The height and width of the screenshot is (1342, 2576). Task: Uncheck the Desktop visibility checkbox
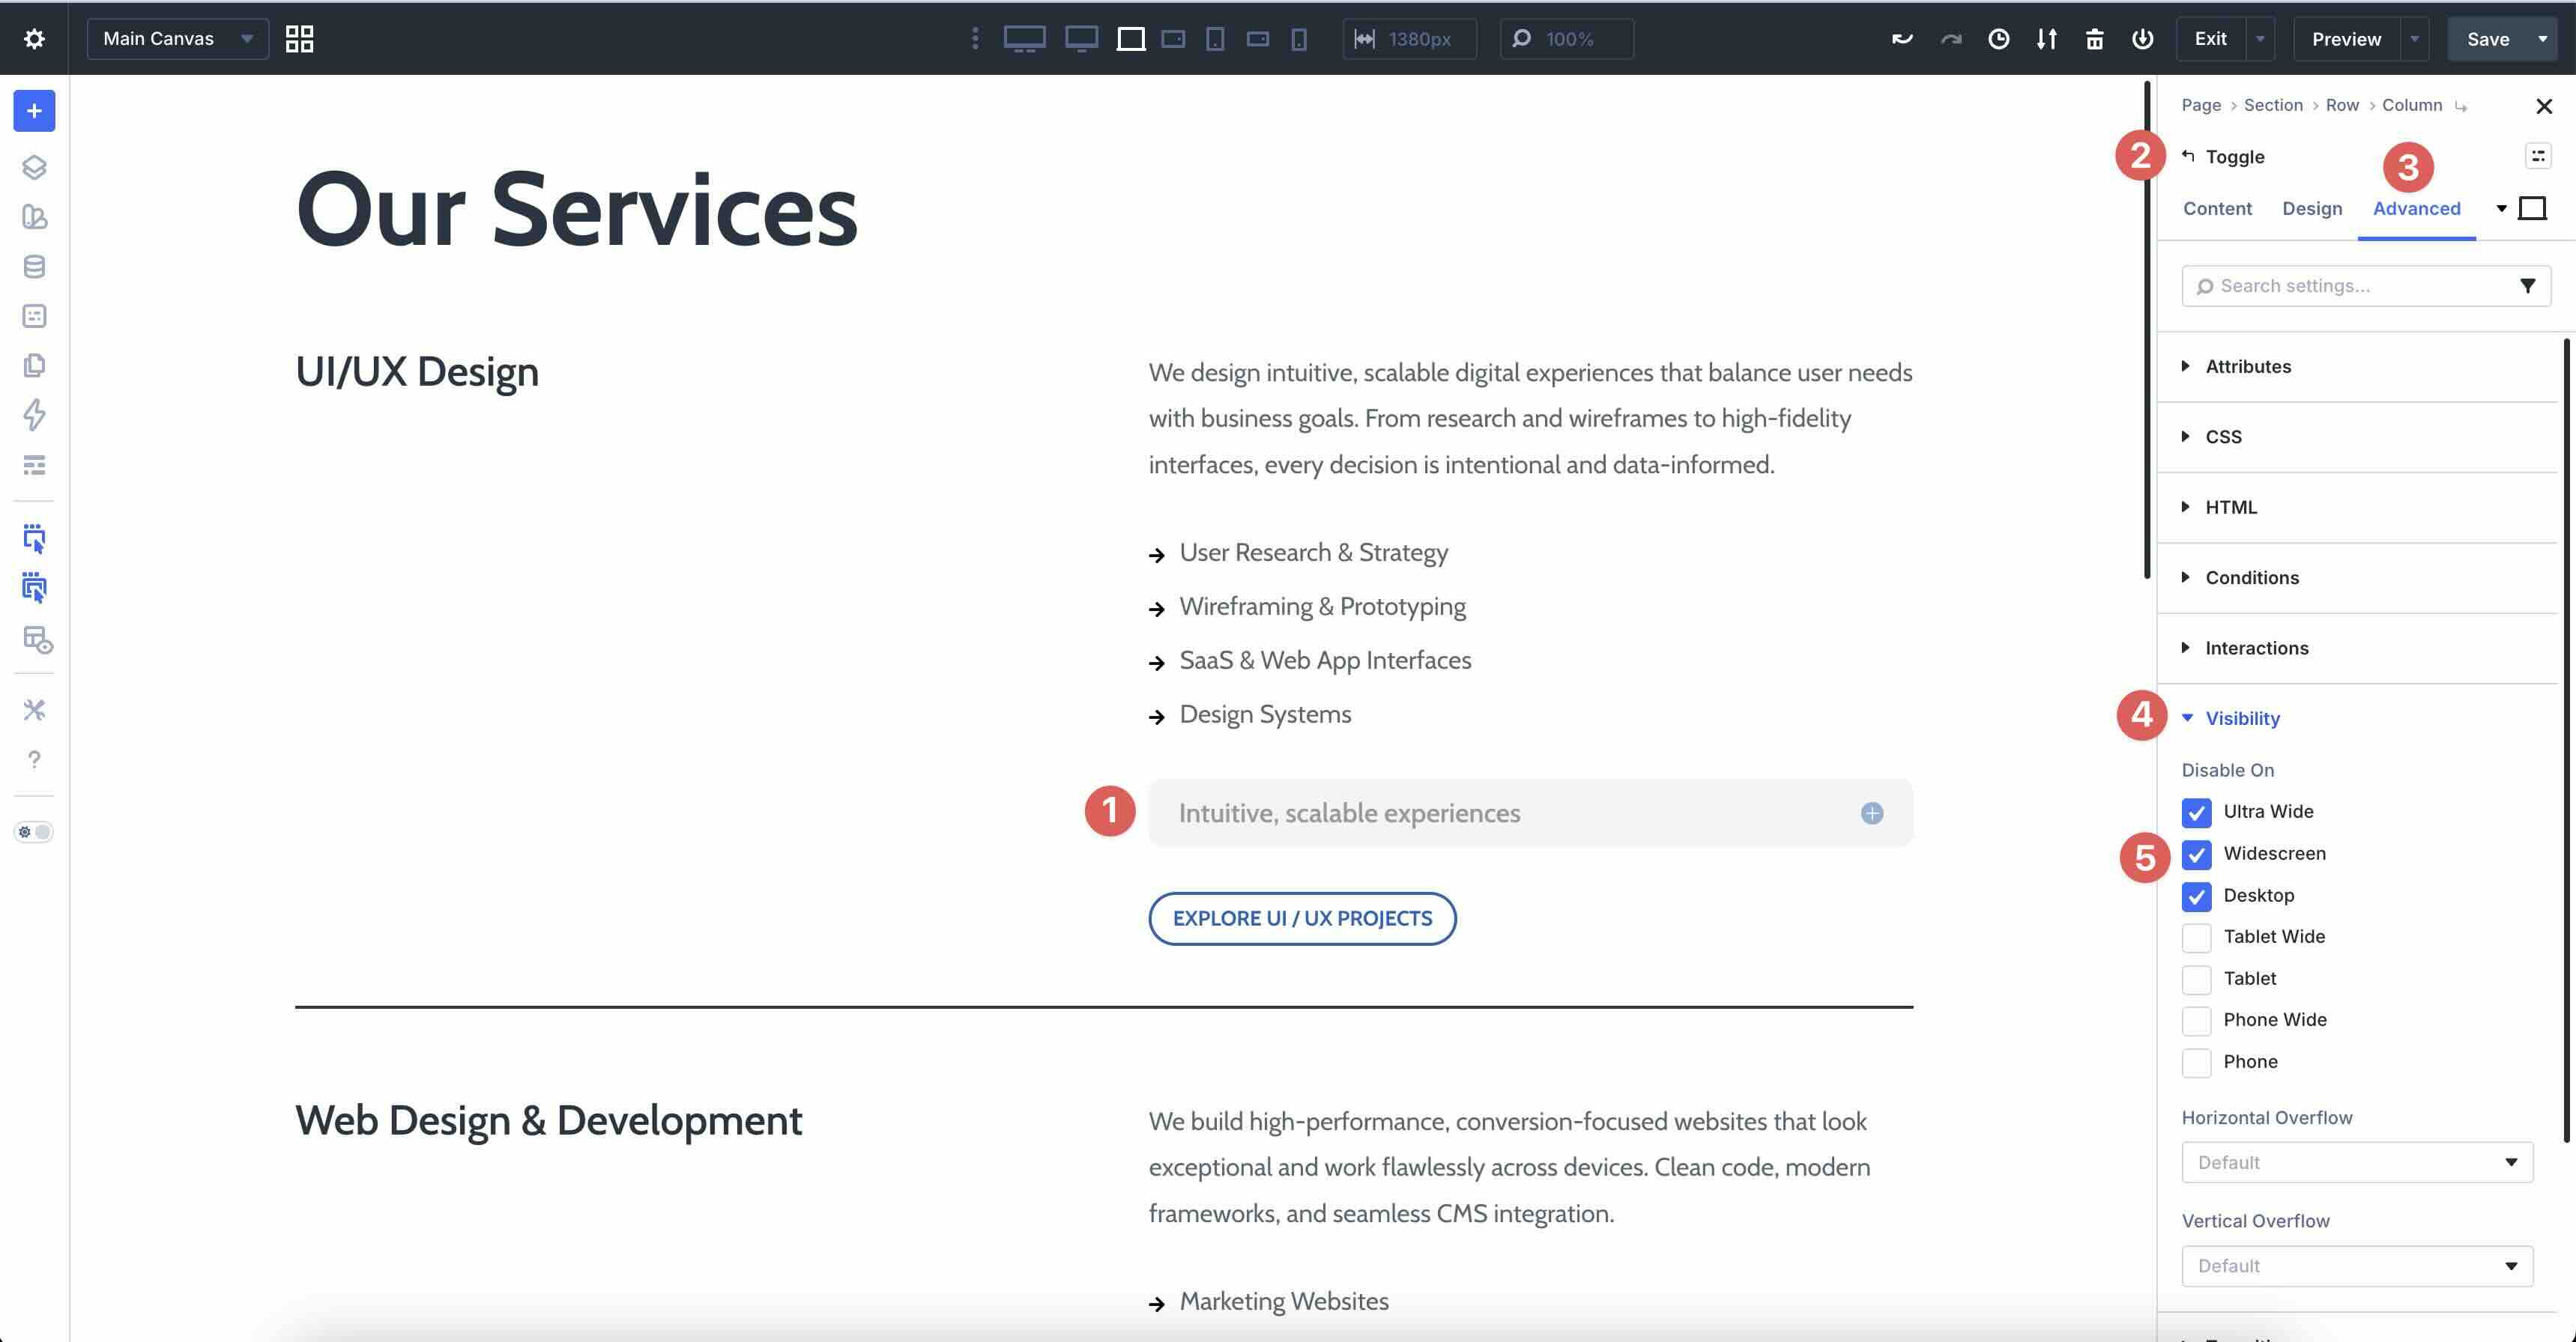click(2197, 896)
